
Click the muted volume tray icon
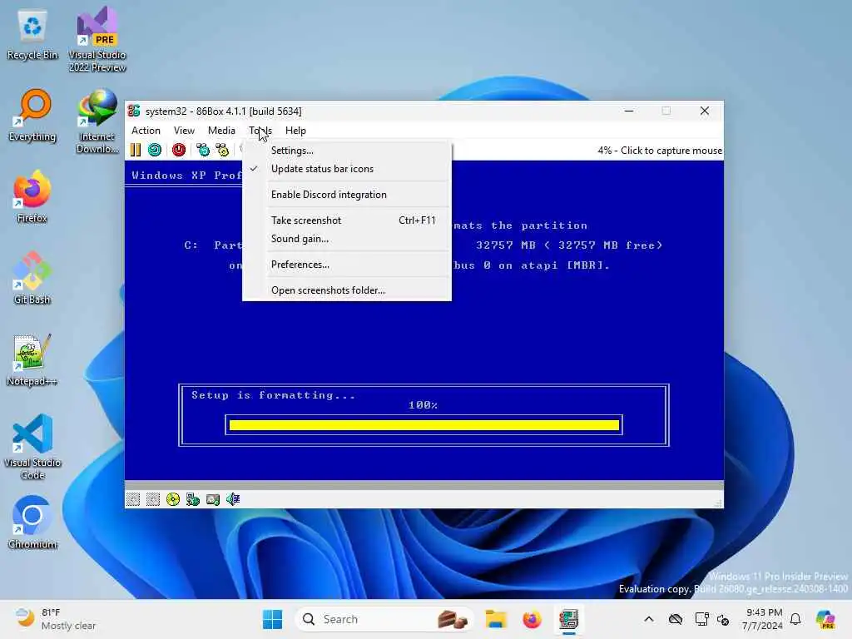pyautogui.click(x=723, y=619)
